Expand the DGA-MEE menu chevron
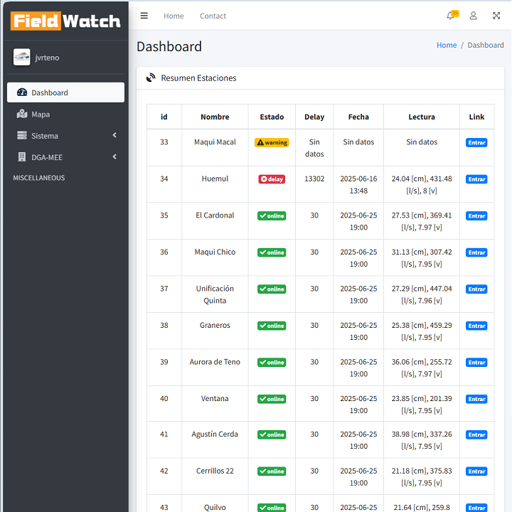 point(114,157)
